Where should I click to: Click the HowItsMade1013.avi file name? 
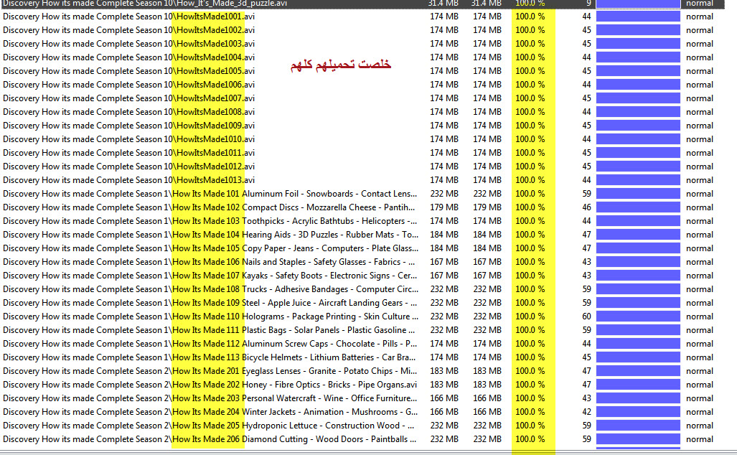[x=128, y=180]
